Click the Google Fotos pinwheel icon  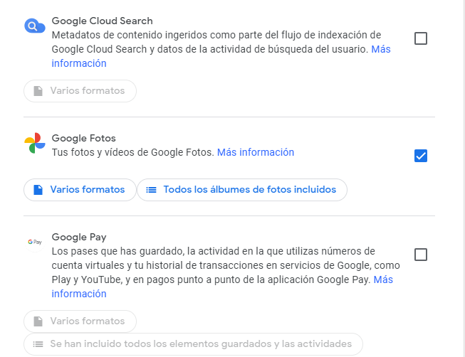[x=35, y=143]
